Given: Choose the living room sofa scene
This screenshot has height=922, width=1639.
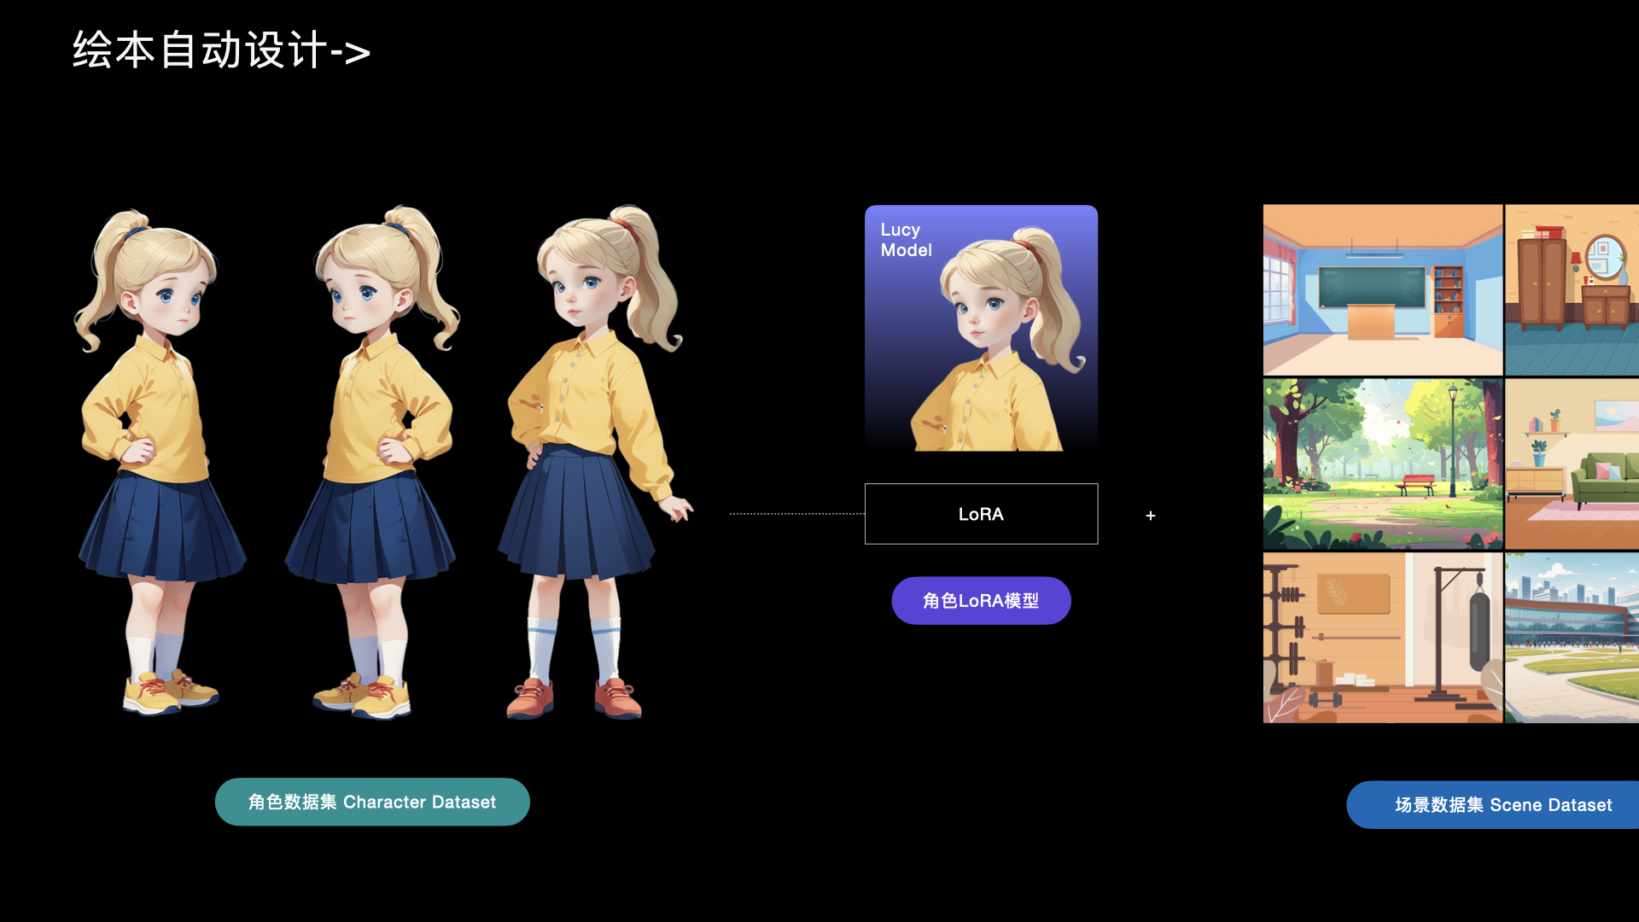Looking at the screenshot, I should pos(1572,464).
